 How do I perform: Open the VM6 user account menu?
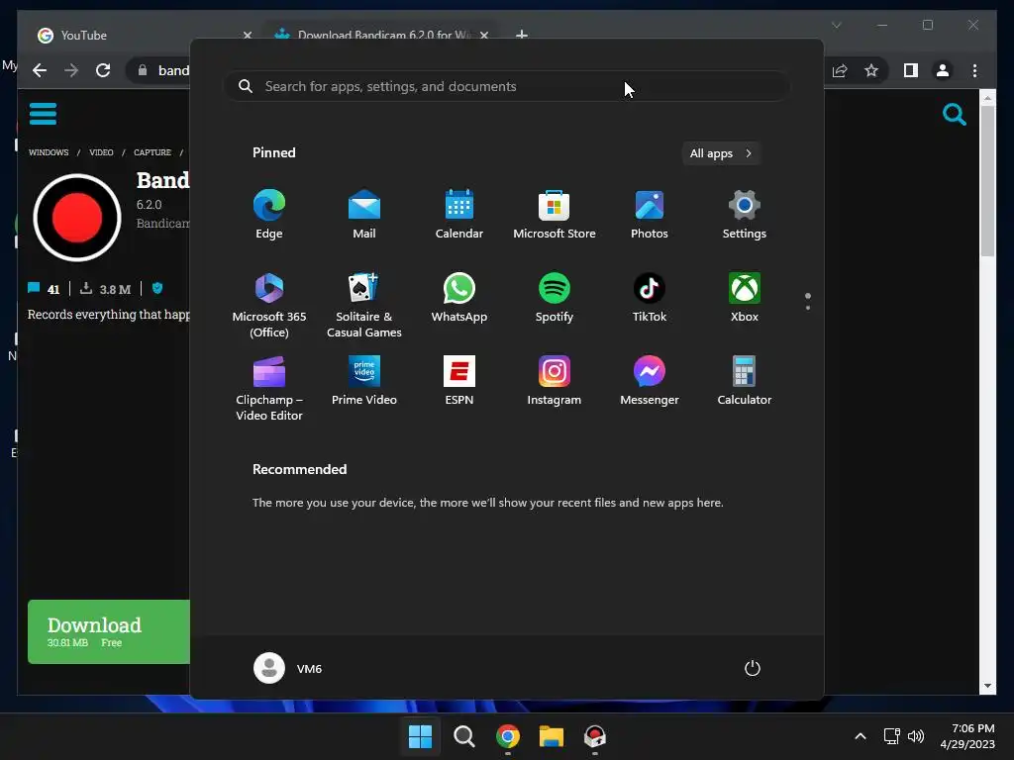point(288,668)
